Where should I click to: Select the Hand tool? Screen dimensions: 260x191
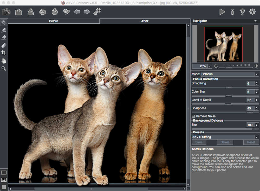point(4,61)
